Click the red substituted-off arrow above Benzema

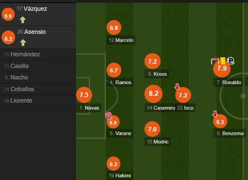[x=215, y=114]
